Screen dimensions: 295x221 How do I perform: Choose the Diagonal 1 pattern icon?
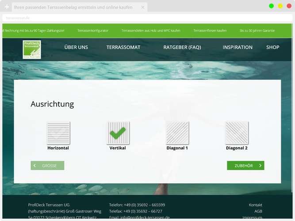point(177,133)
